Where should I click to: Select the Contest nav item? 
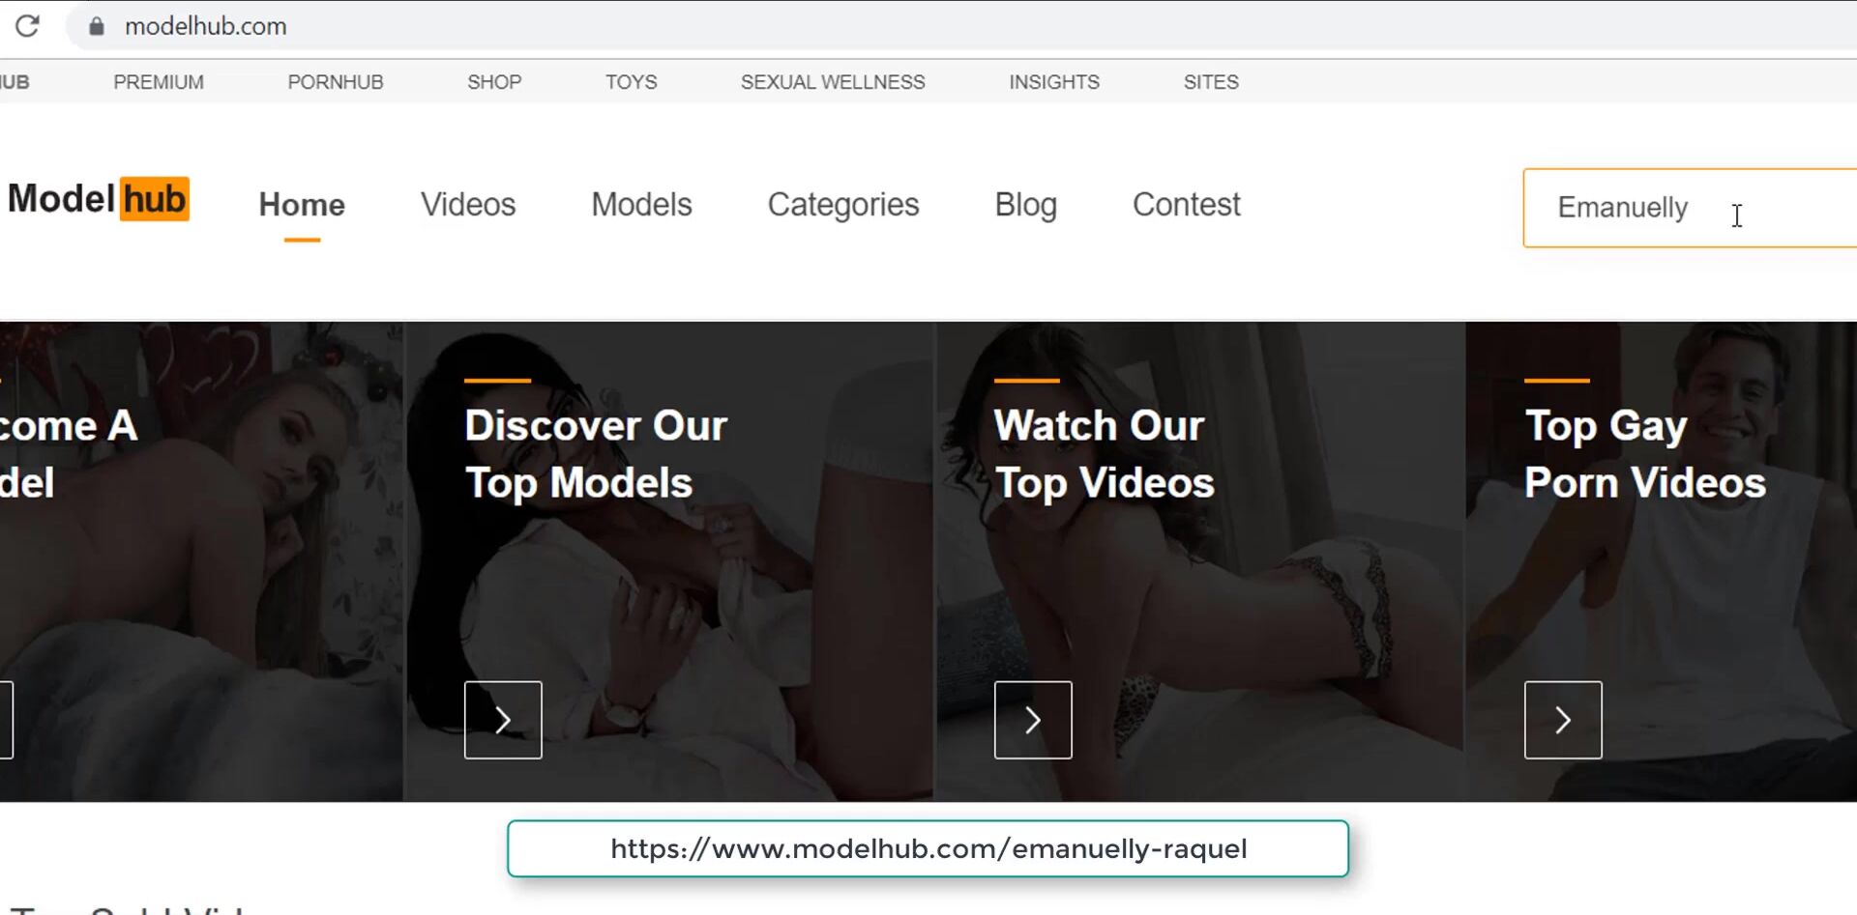click(1186, 205)
